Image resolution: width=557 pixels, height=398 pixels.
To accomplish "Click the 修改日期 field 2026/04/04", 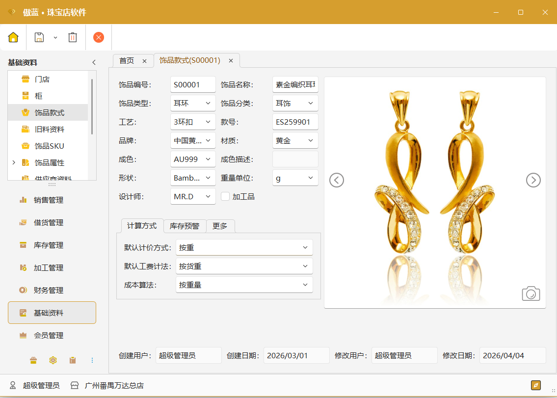I will (x=512, y=355).
